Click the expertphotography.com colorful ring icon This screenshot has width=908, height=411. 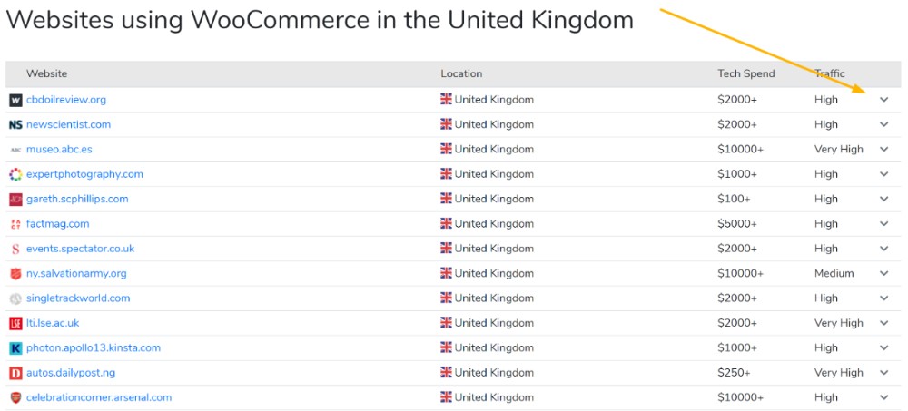pos(15,174)
